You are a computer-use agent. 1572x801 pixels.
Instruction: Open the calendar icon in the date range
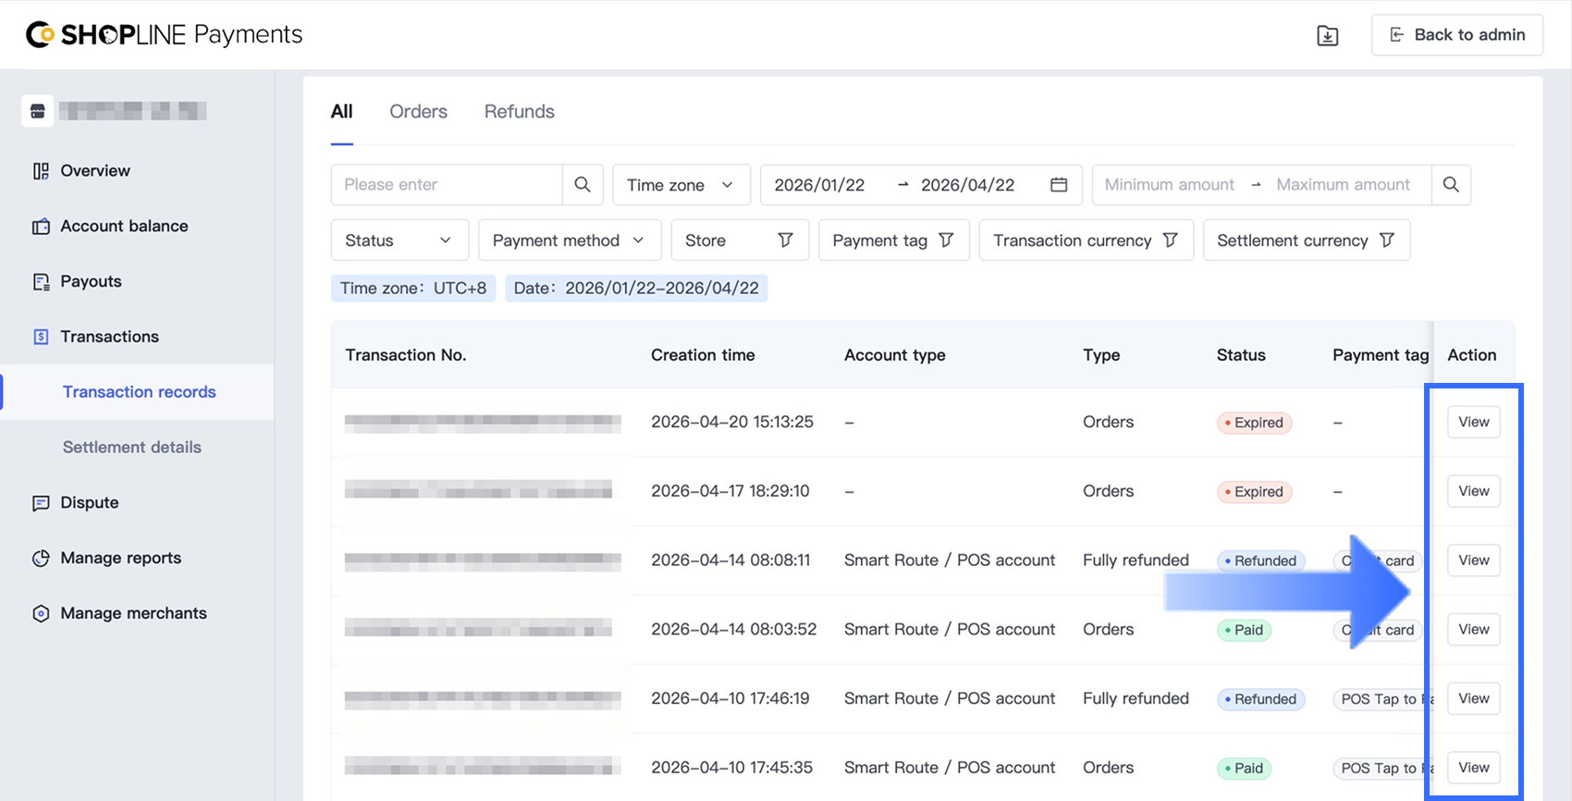click(x=1059, y=185)
